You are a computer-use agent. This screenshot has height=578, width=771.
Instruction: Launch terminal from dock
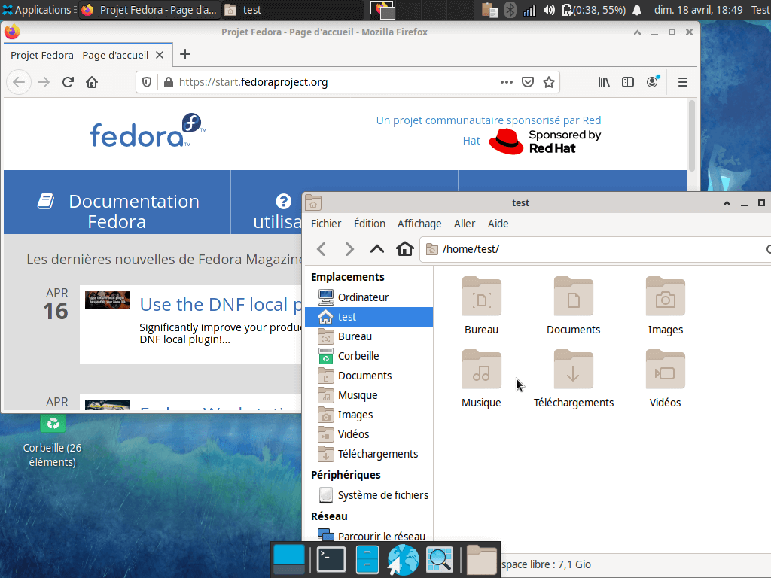[x=331, y=559]
